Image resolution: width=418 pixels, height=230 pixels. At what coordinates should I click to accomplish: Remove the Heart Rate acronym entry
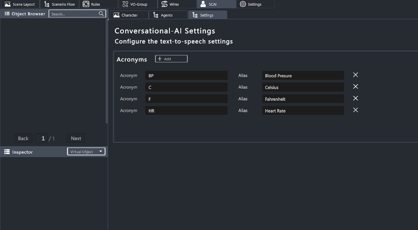355,110
